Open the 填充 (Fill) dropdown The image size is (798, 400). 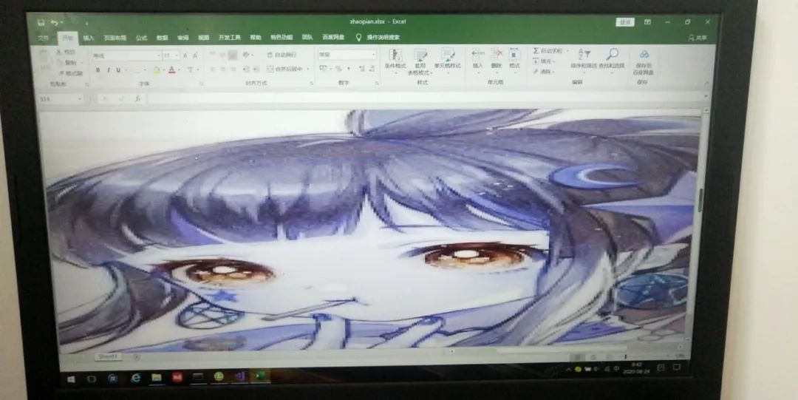544,61
